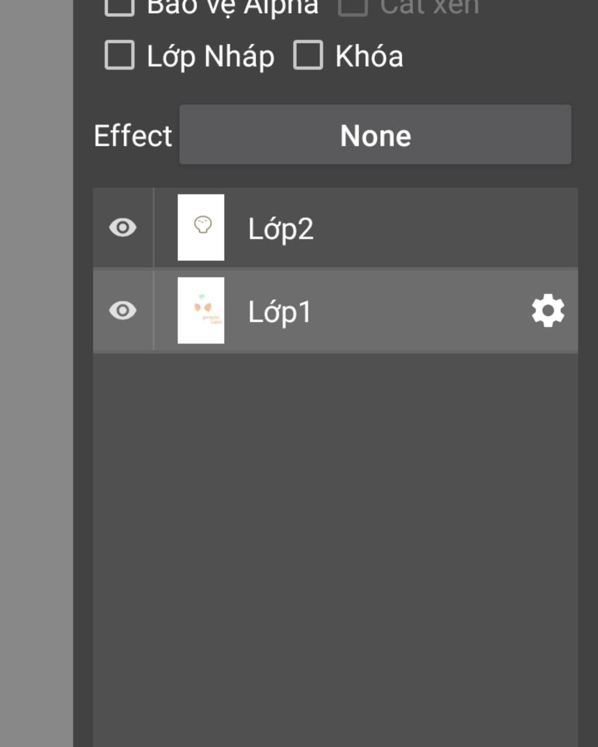Click the Cắt xén label text

tap(429, 7)
